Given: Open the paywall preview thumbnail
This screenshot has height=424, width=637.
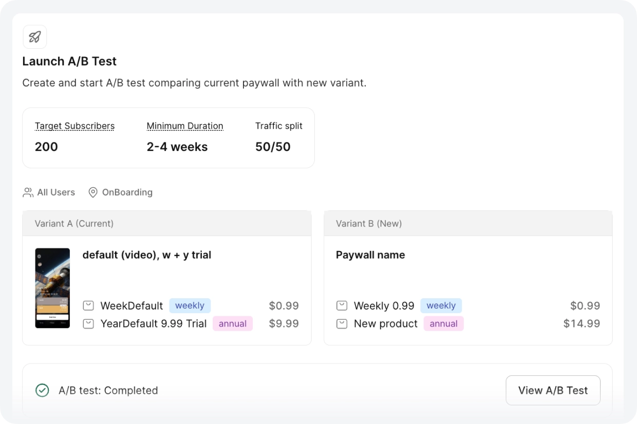Looking at the screenshot, I should 52,288.
